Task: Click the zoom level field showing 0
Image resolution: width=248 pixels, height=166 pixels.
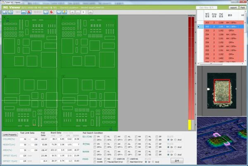Action: [83, 12]
